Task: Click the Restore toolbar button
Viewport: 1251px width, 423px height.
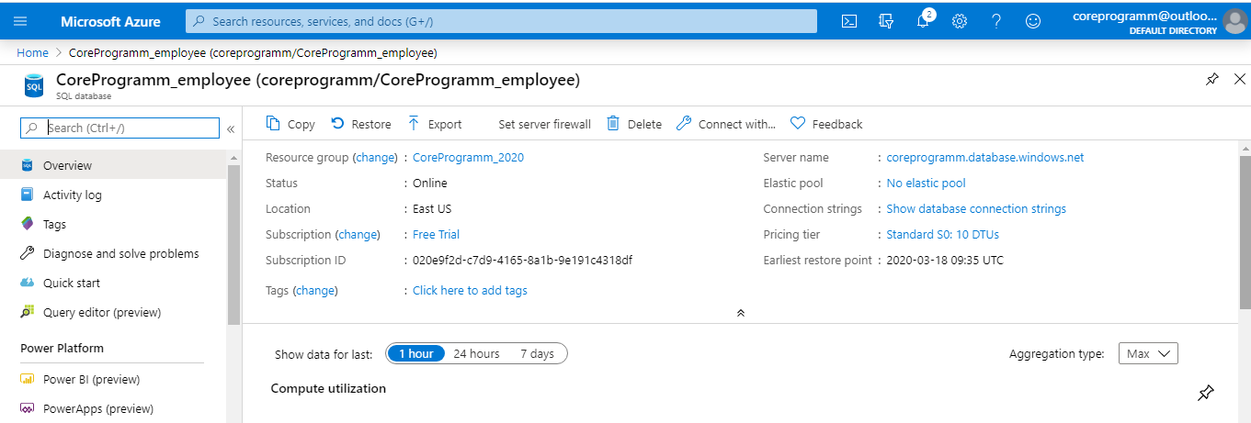Action: point(361,124)
